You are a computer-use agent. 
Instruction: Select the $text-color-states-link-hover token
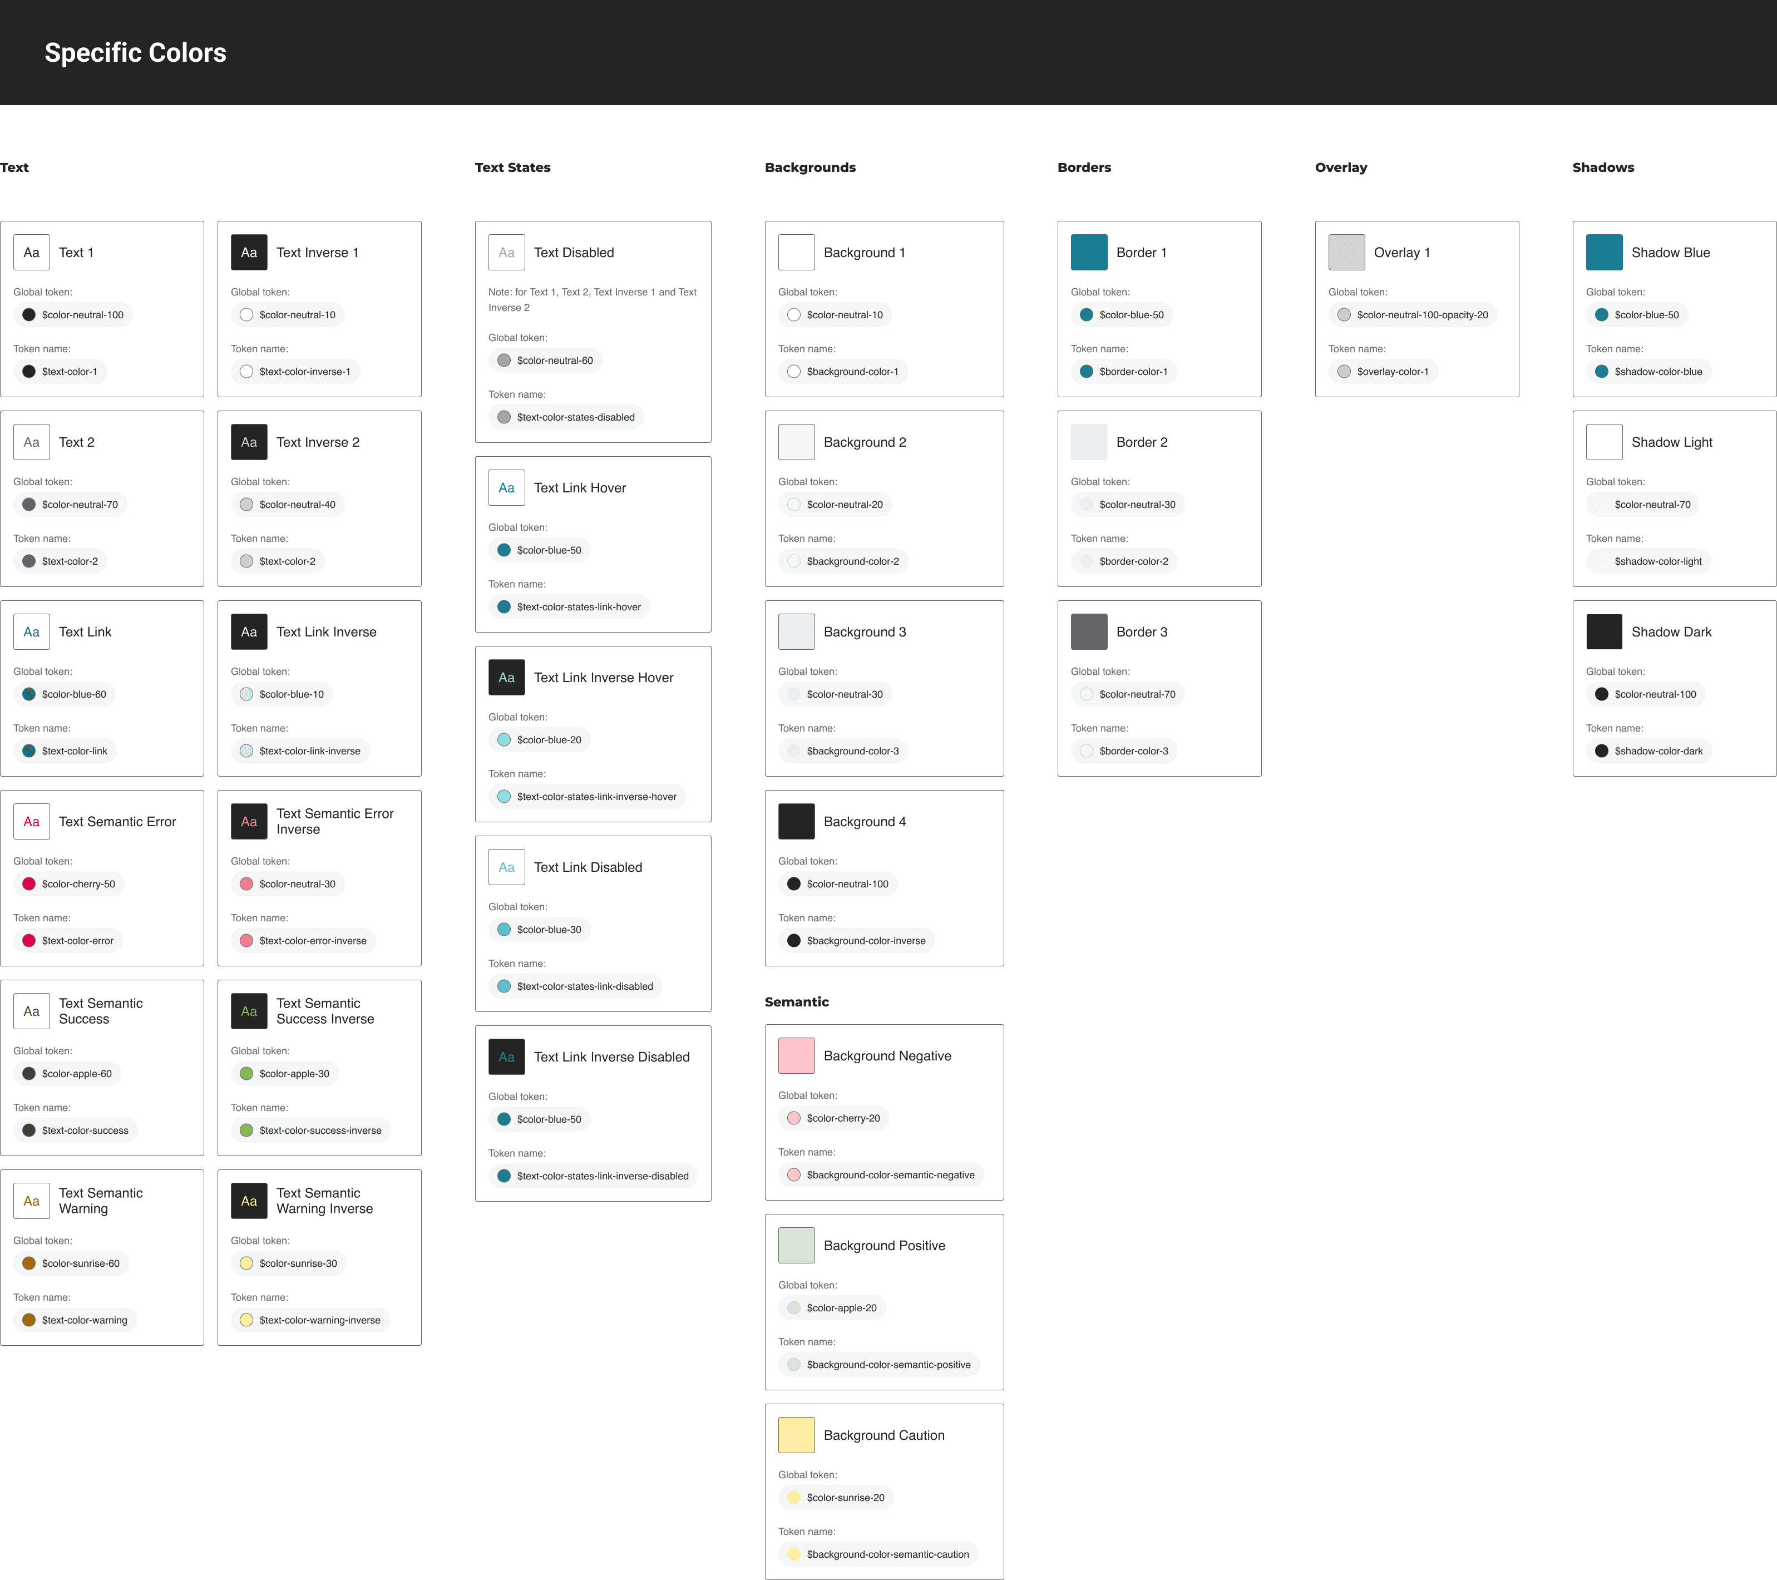(570, 607)
